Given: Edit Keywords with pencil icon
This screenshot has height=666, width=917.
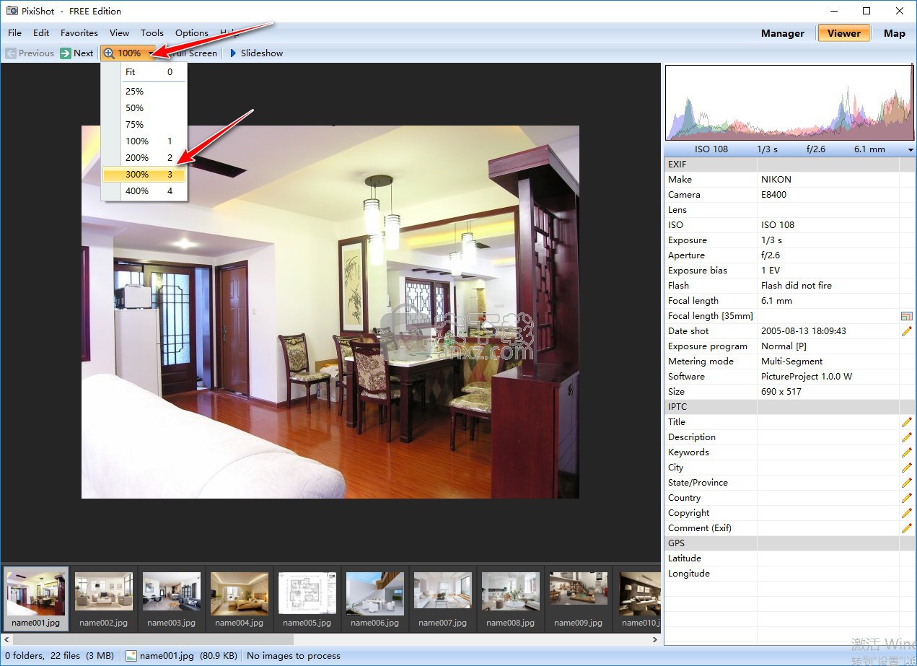Looking at the screenshot, I should click(907, 452).
